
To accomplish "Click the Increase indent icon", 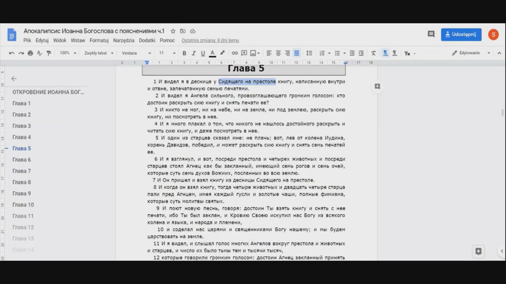I will [x=361, y=53].
